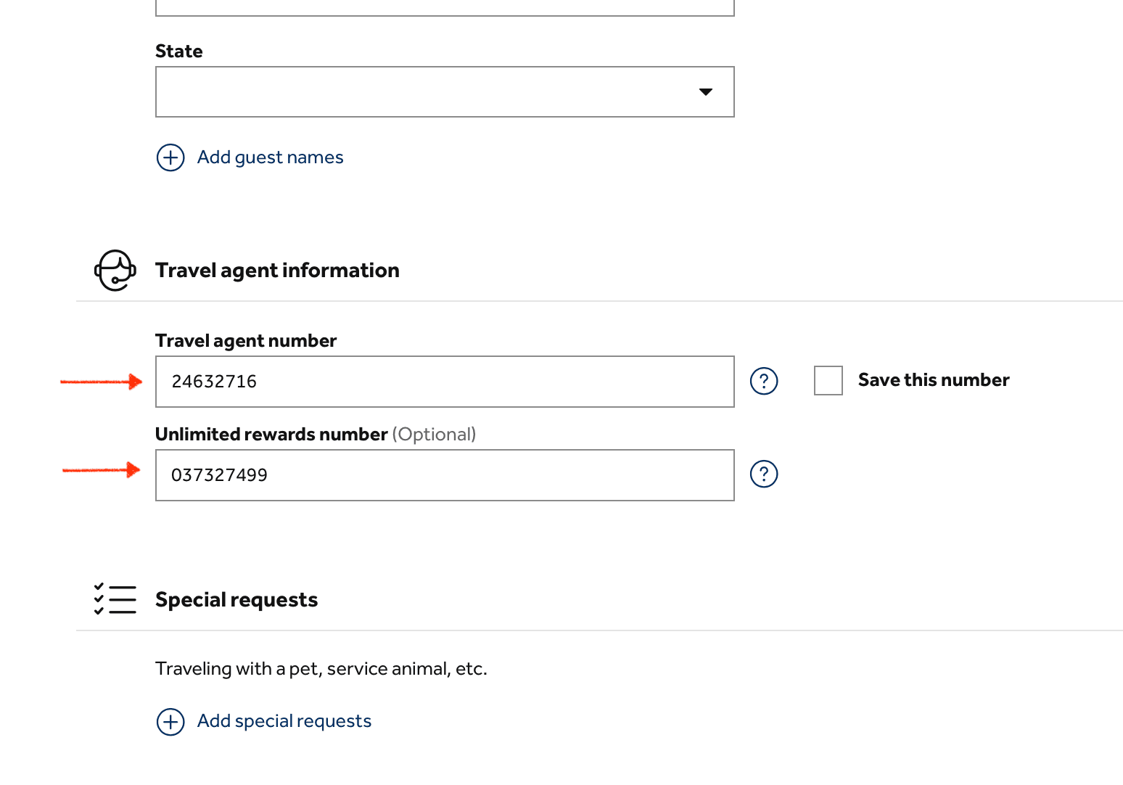1123x785 pixels.
Task: Open help for Unlimited rewards number
Action: pyautogui.click(x=763, y=474)
